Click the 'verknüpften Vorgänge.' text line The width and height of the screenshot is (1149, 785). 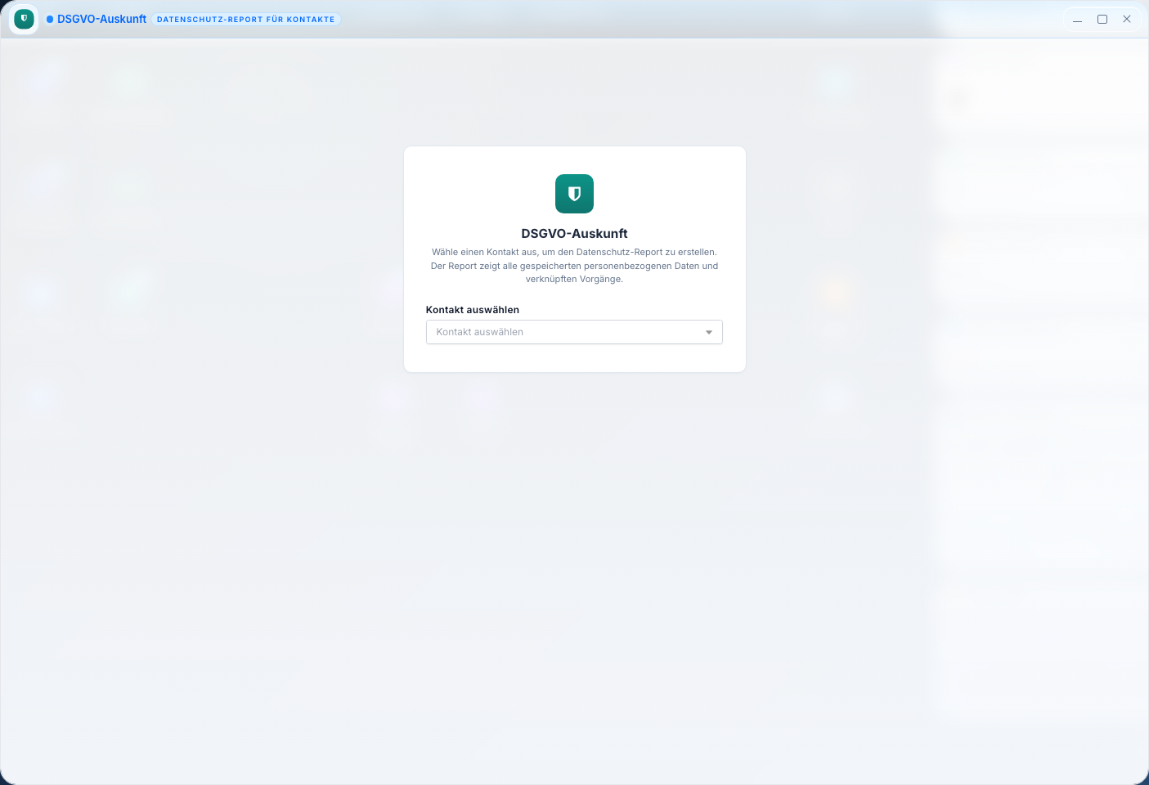(x=574, y=279)
